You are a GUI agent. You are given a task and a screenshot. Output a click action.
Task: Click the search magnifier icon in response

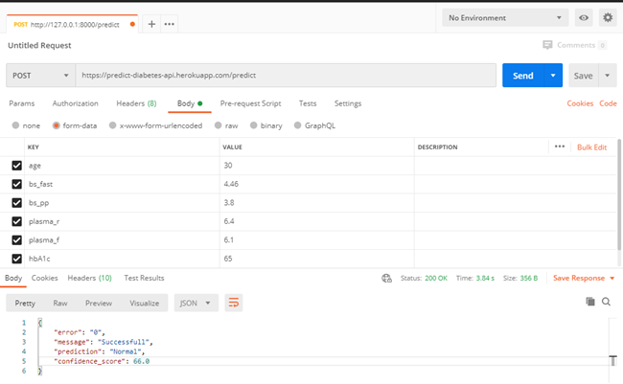pyautogui.click(x=607, y=302)
